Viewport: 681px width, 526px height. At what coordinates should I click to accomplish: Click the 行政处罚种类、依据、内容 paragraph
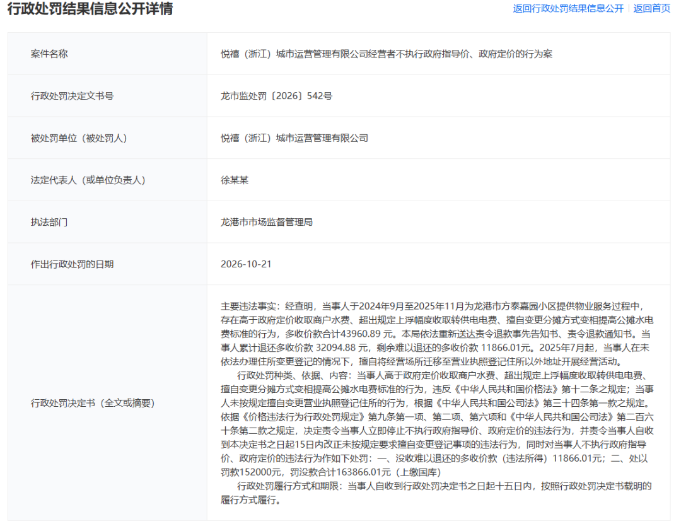click(437, 423)
